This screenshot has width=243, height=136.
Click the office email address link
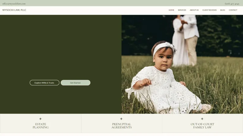pyautogui.click(x=14, y=3)
